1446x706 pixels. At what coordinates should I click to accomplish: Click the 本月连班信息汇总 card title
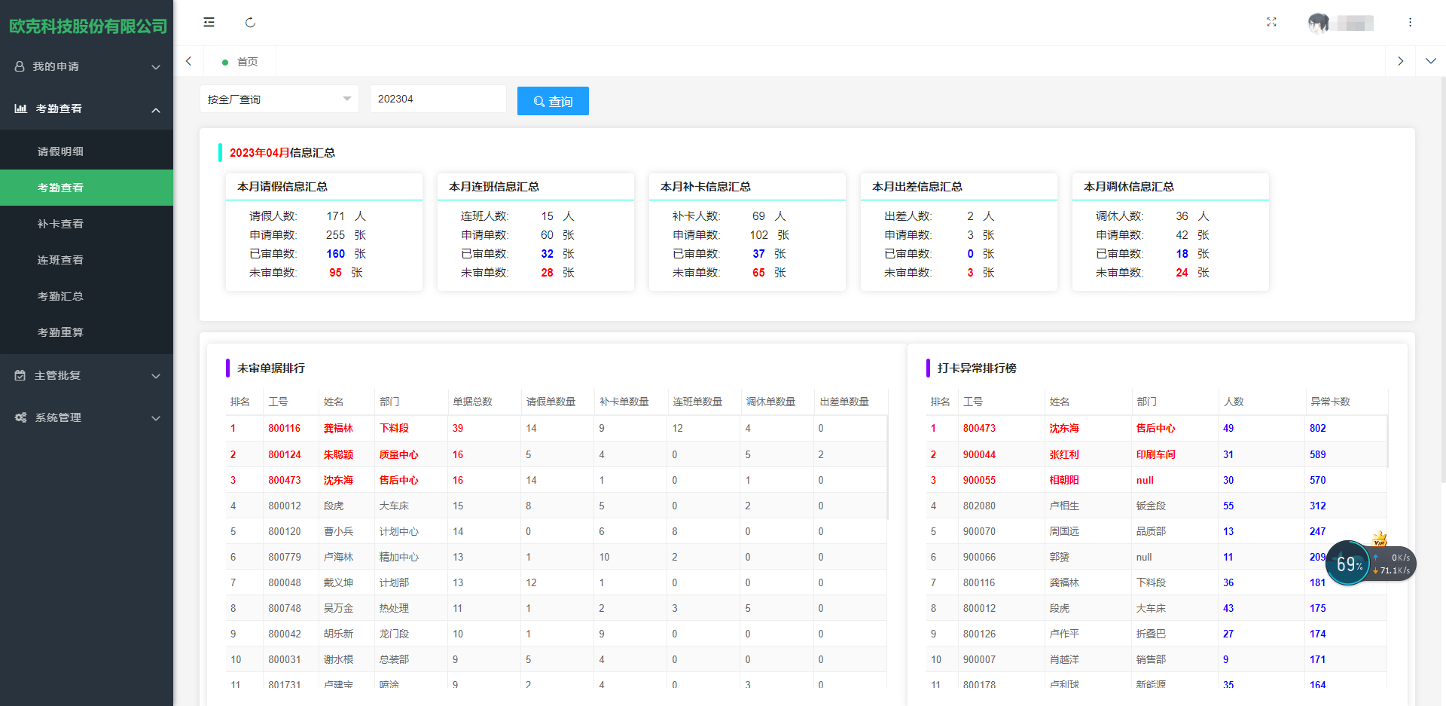tap(494, 187)
